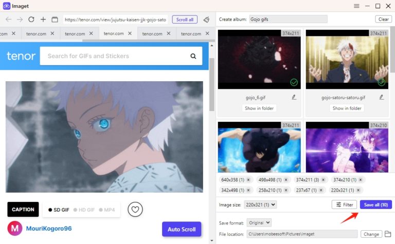Remove the 374x210 size filter tag
Screen dimensions: 395x244
(x=361, y=180)
